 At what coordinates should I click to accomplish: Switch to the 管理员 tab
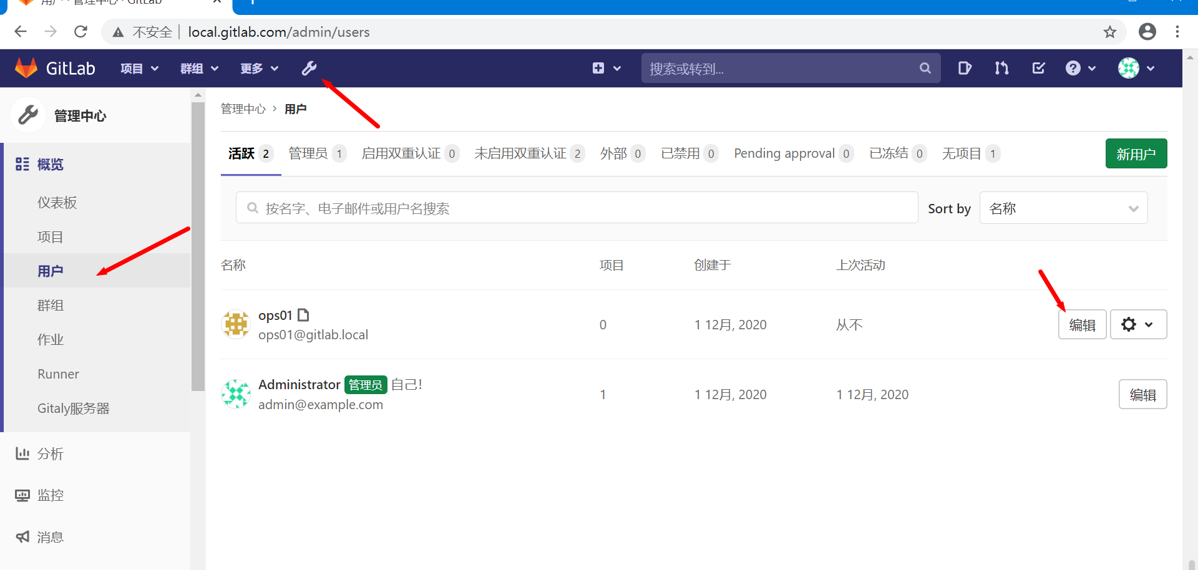(317, 153)
